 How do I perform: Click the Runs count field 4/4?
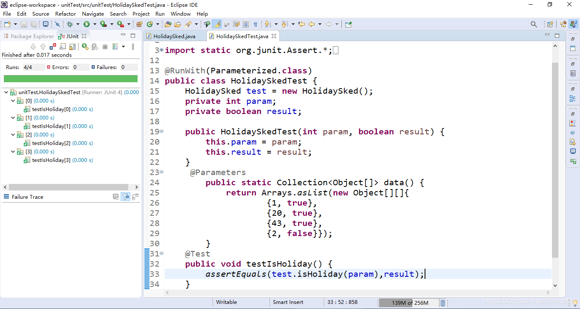click(x=34, y=67)
